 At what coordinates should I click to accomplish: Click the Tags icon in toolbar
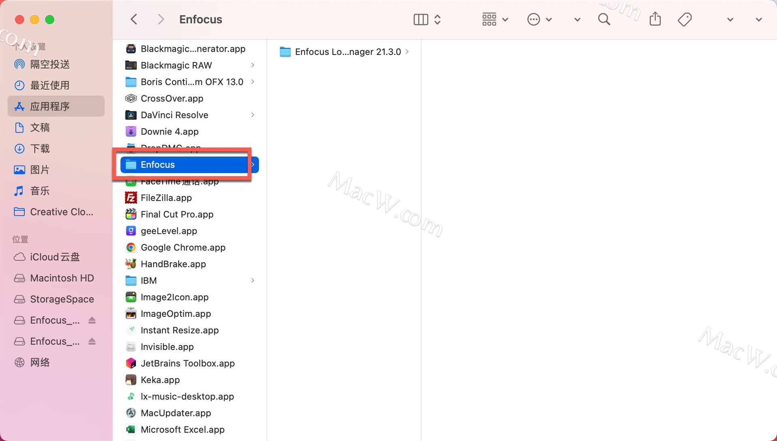(685, 19)
